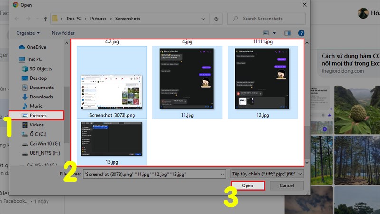Expand the view options dropdown arrow
The width and height of the screenshot is (380, 214).
[275, 33]
